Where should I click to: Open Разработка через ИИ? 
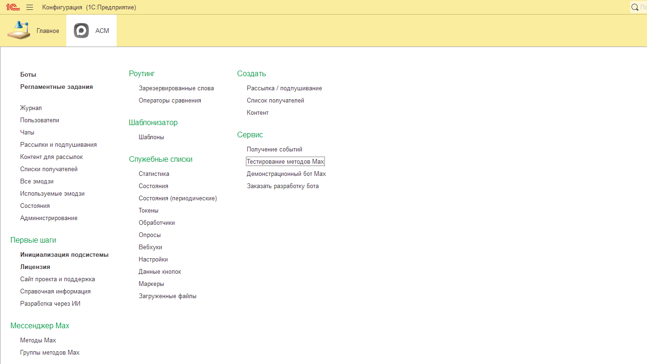pyautogui.click(x=50, y=304)
